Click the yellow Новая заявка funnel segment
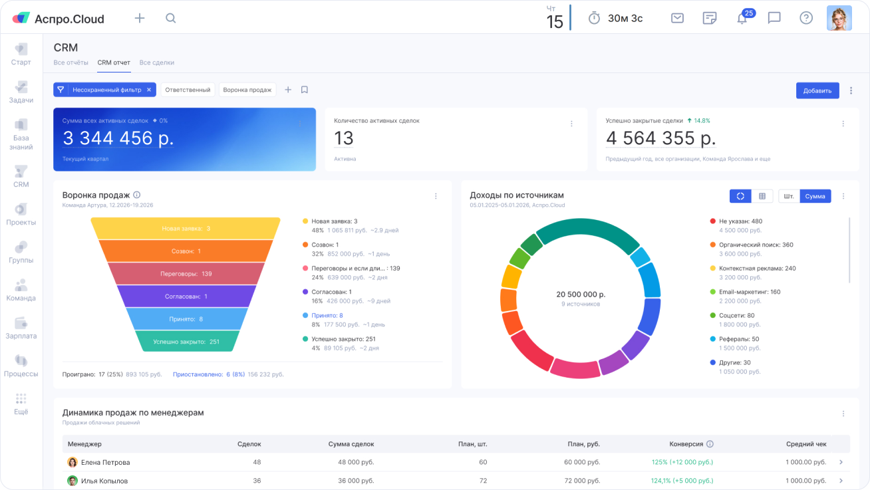The image size is (870, 490). (x=186, y=228)
